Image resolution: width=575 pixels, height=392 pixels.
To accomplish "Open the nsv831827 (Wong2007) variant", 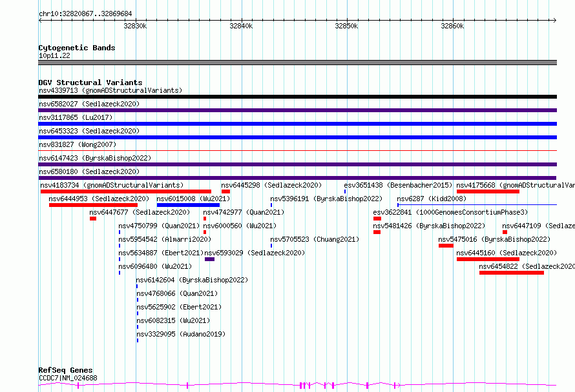I will point(78,144).
